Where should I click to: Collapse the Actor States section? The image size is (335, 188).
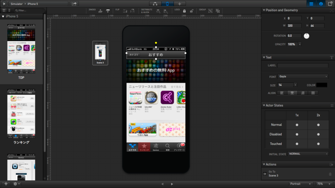[264, 106]
